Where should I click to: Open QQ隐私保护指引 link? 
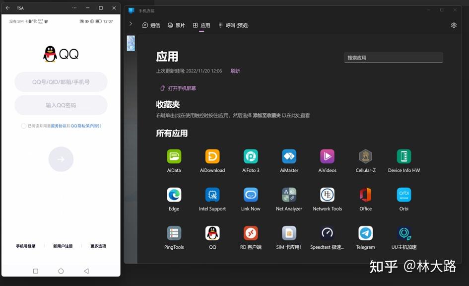point(86,126)
